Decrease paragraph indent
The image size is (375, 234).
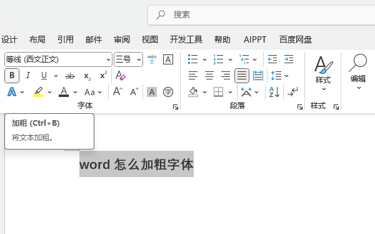point(272,59)
